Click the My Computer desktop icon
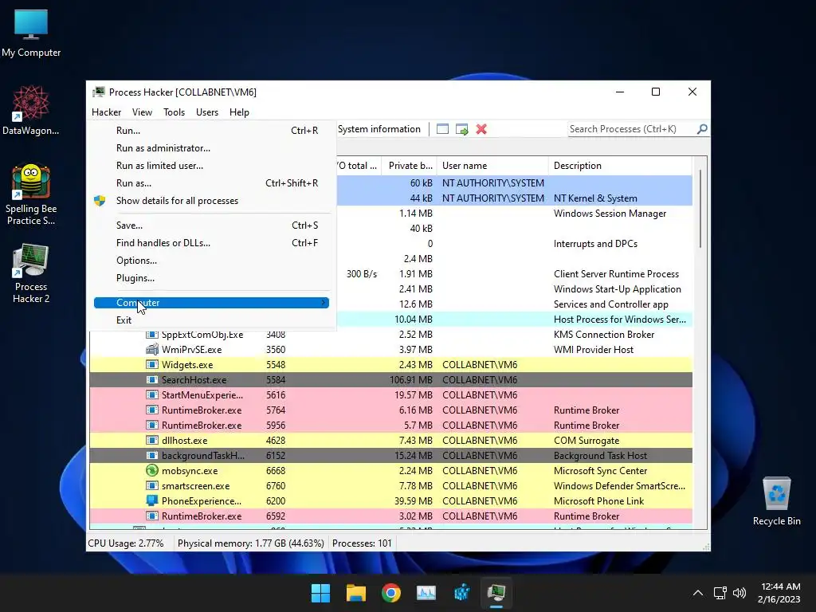Screen dimensions: 816x612 (31, 32)
